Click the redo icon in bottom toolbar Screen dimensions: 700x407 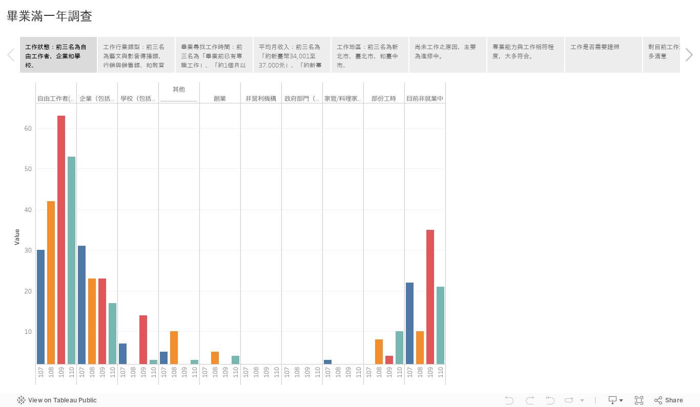(x=530, y=400)
